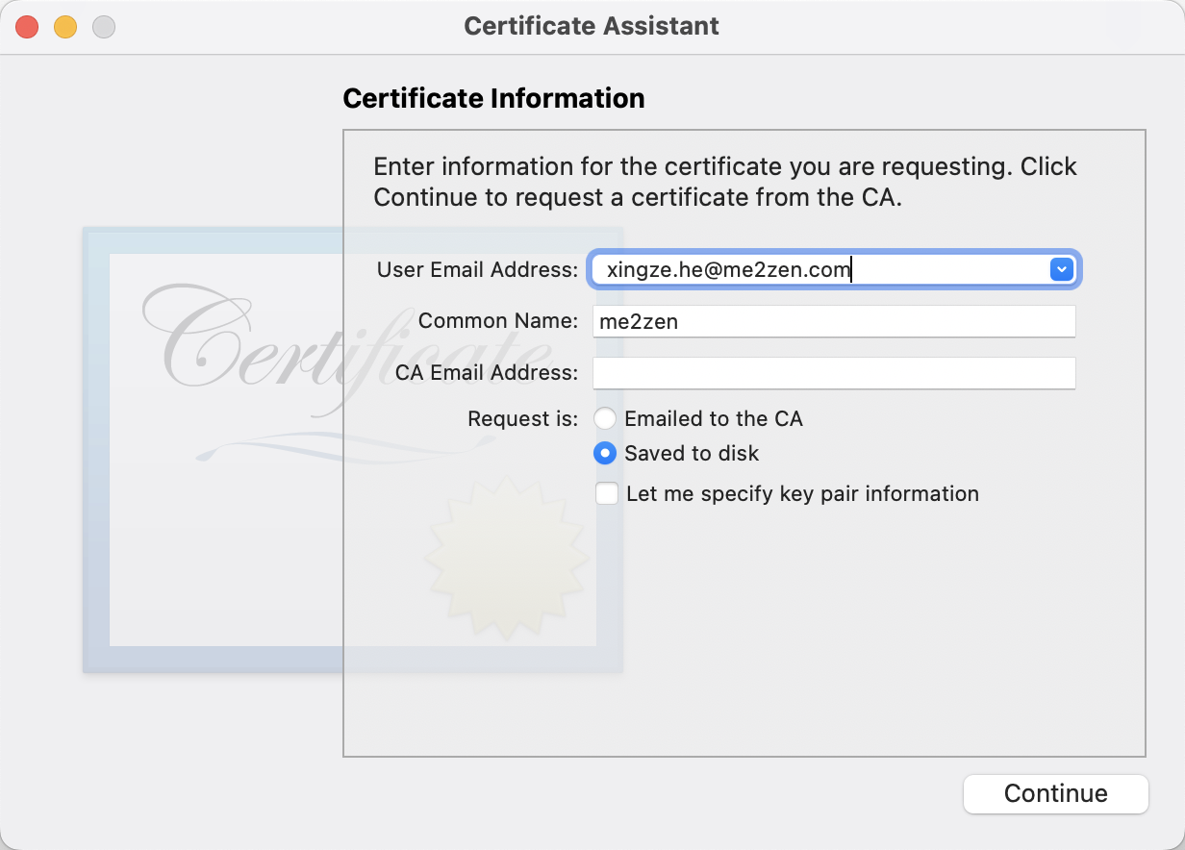This screenshot has width=1185, height=850.
Task: Click the red close window button
Action: 27,27
